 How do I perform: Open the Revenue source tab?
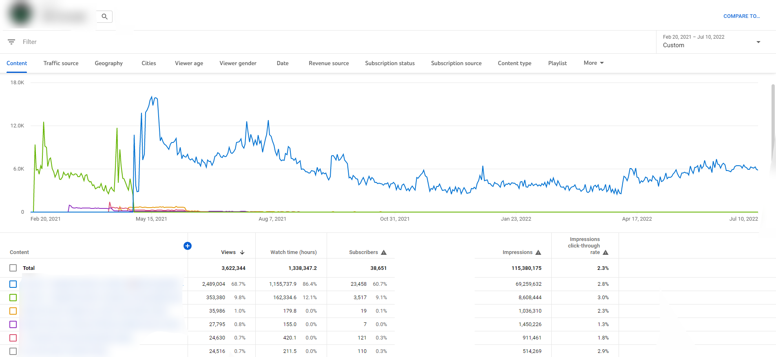329,63
